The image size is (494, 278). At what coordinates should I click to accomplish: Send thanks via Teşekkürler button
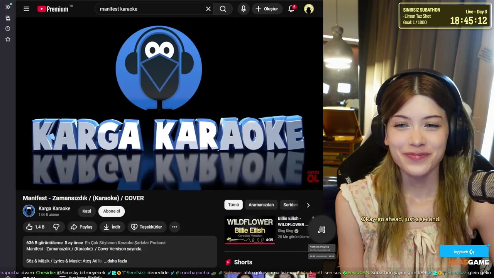tap(147, 227)
